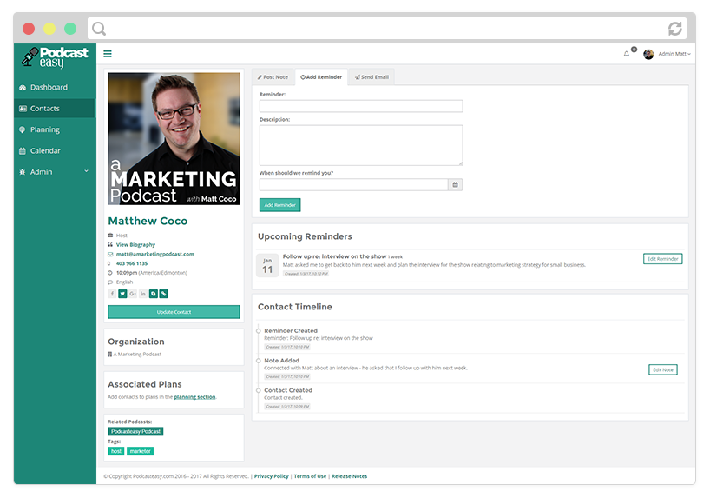The image size is (710, 498).
Task: Click the Twitter social icon
Action: [x=122, y=294]
